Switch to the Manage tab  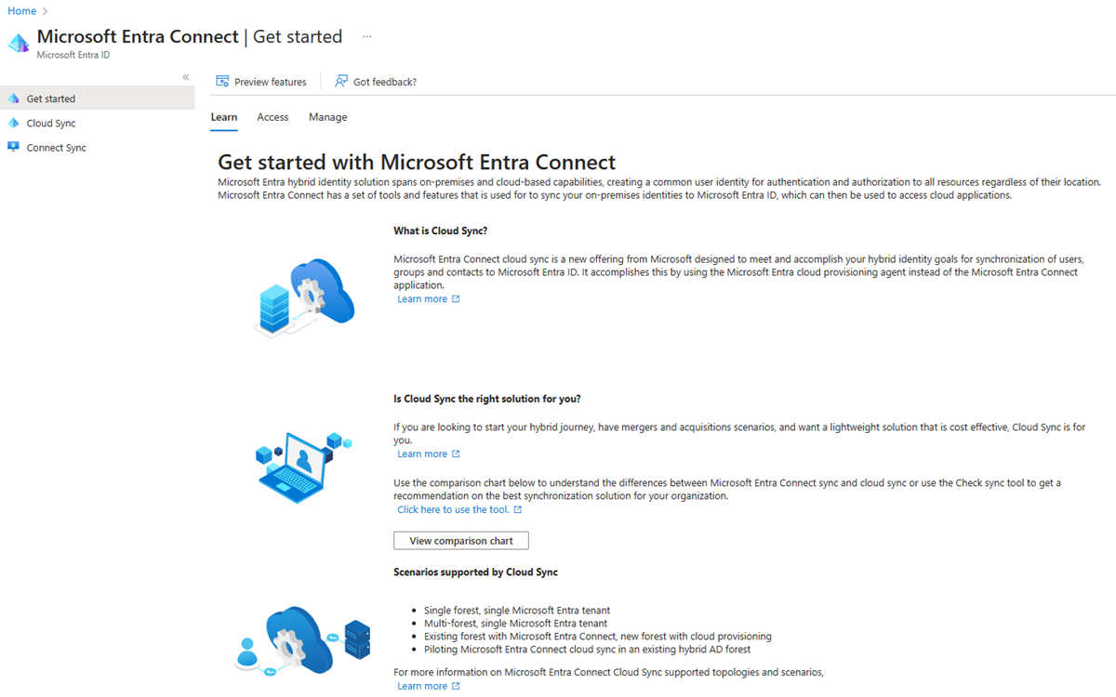(328, 117)
